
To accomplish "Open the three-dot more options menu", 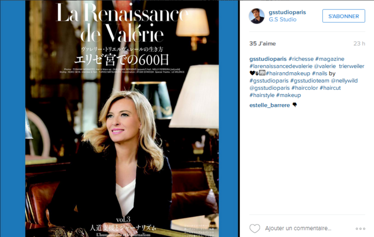I will point(360,229).
